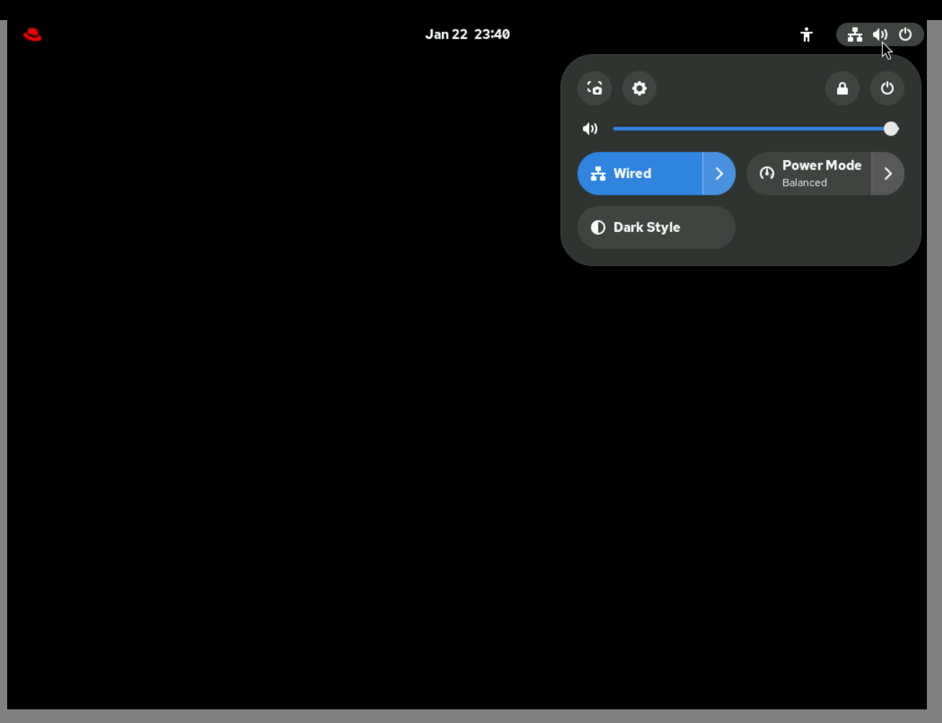Click the middle of the volume slider
This screenshot has height=723, width=942.
tap(752, 129)
